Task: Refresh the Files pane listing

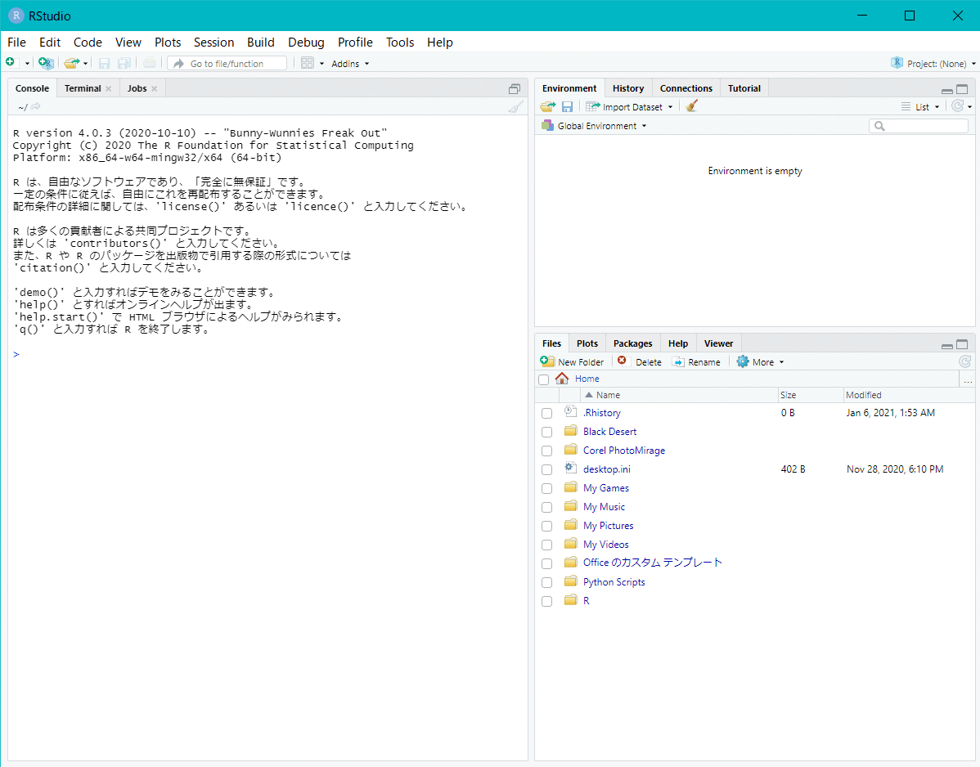Action: 965,361
